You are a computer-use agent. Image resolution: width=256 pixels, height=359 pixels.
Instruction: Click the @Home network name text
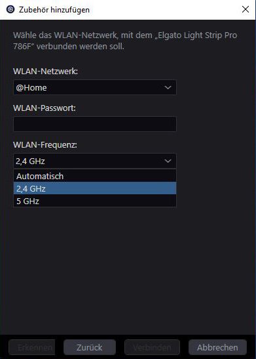pos(31,88)
